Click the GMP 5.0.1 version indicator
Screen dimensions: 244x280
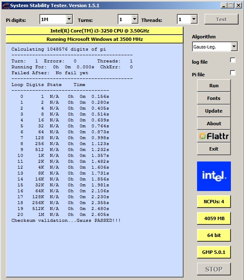coord(214,252)
